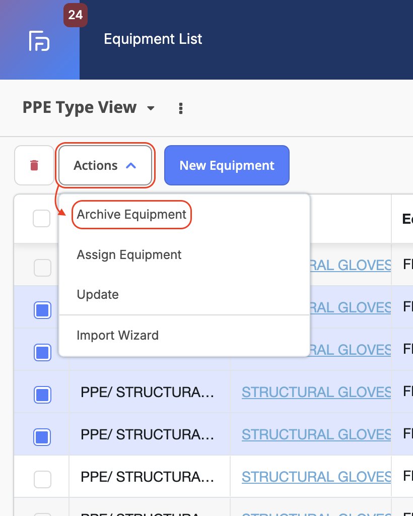Check the unselected row below highlighted rows
Viewport: 413px width, 516px height.
[x=42, y=480]
